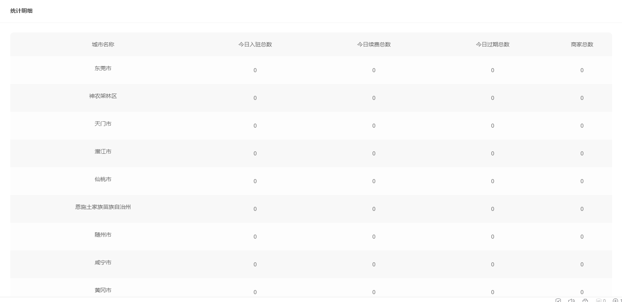Click the speaker sound icon in status bar
Image resolution: width=622 pixels, height=302 pixels.
(x=572, y=300)
